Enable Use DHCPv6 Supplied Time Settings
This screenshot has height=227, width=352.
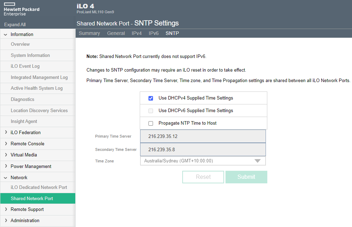pos(151,111)
